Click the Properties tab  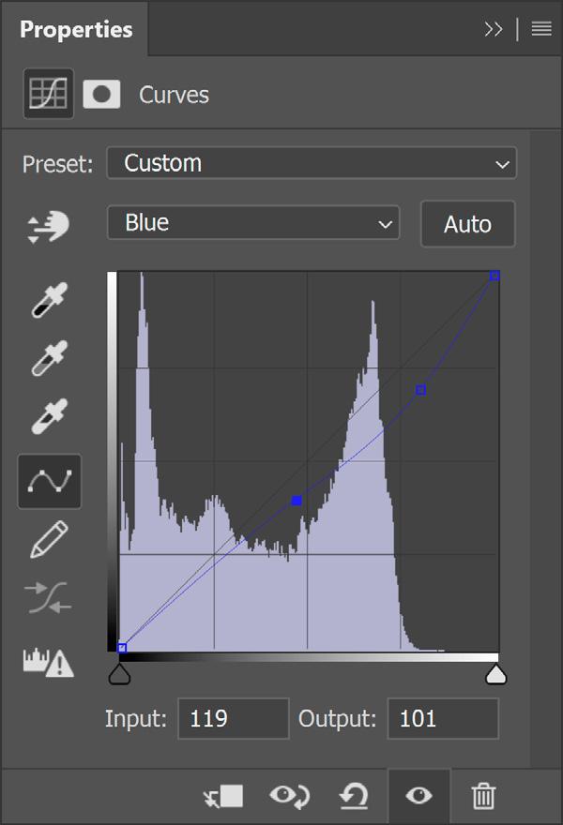[75, 29]
